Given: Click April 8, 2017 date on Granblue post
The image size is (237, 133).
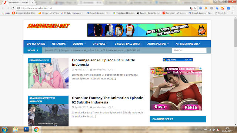Looking at the screenshot, I should 81,107.
